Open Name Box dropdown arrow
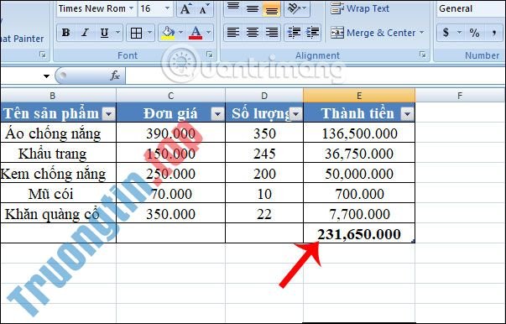 [x=46, y=76]
